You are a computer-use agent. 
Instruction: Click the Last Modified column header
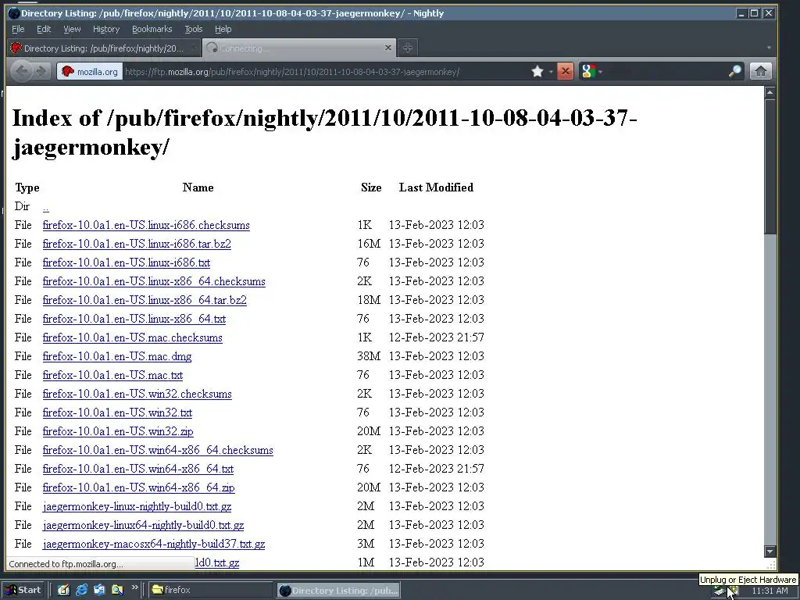point(436,187)
